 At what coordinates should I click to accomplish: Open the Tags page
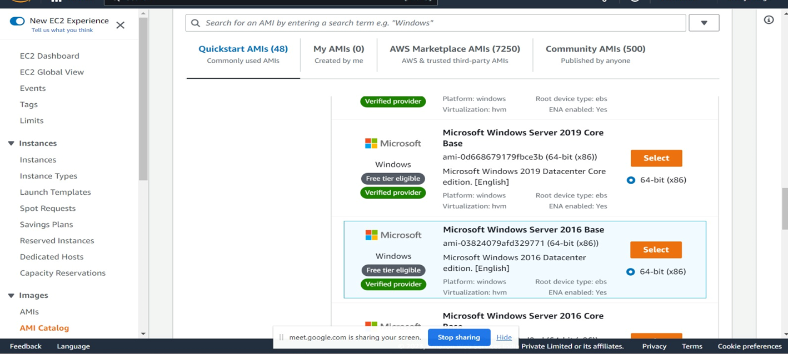pos(29,104)
